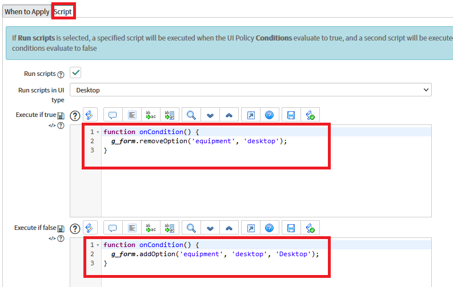The height and width of the screenshot is (287, 453).
Task: Format code in Execute if true editor
Action: point(132,115)
